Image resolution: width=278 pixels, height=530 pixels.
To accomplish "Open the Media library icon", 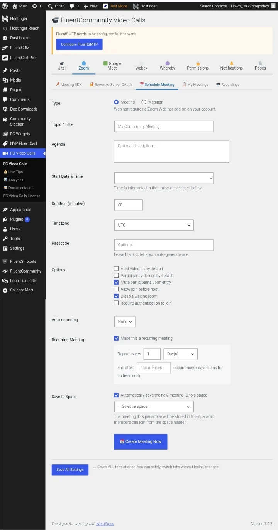I will (x=5, y=80).
